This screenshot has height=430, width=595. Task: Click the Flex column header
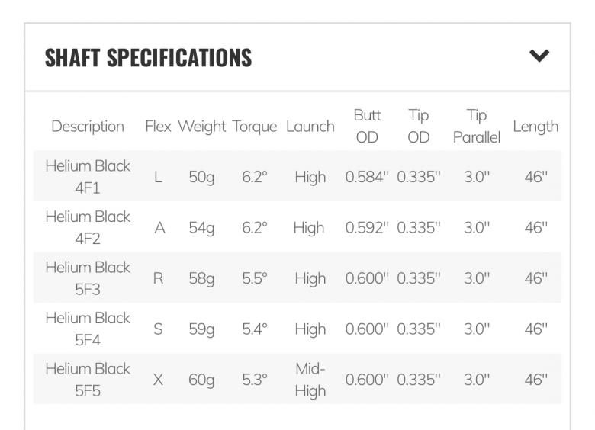tap(158, 127)
